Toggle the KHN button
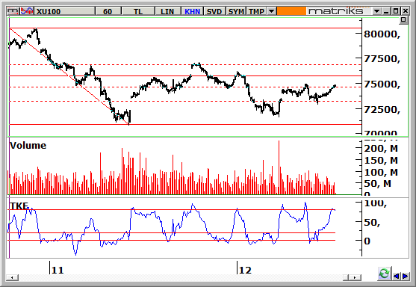 pos(192,11)
